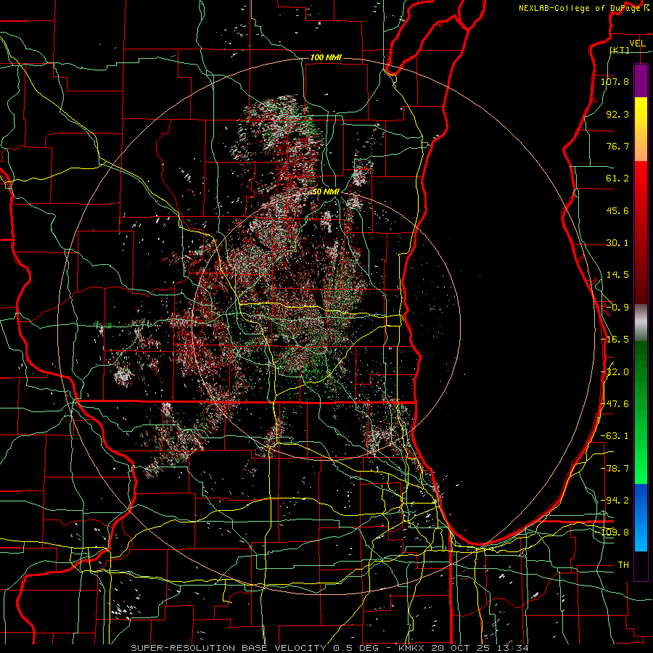
Task: Select the -78.7 legend value
Action: (x=615, y=469)
